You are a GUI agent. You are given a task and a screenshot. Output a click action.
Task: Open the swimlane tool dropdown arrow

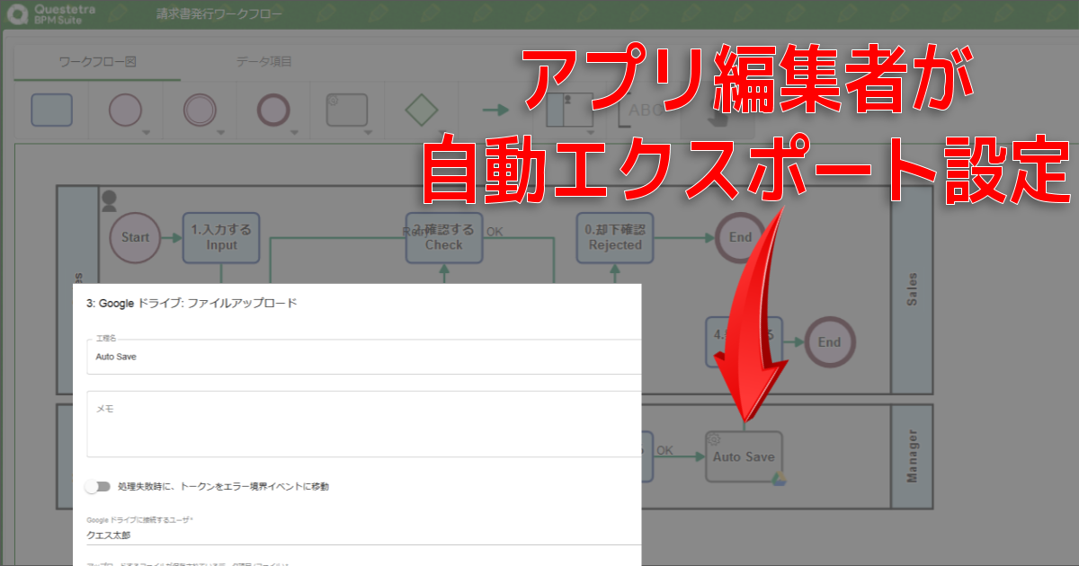[590, 133]
